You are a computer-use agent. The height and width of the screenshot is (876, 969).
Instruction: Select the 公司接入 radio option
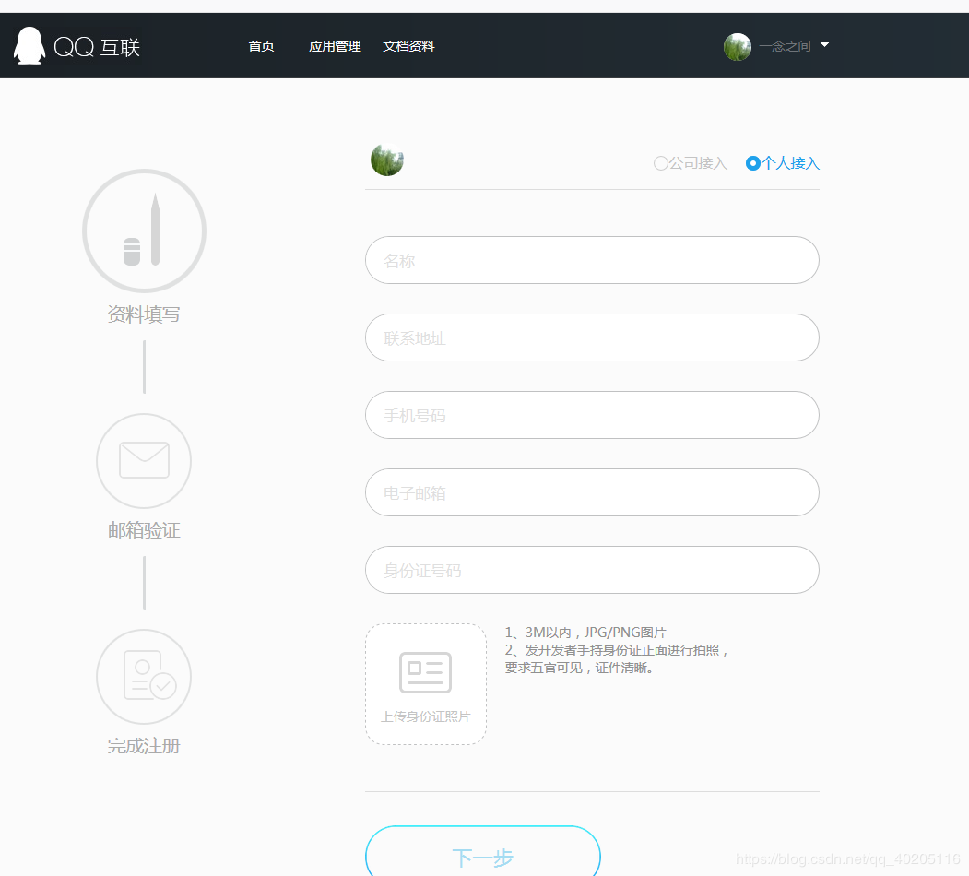[661, 163]
